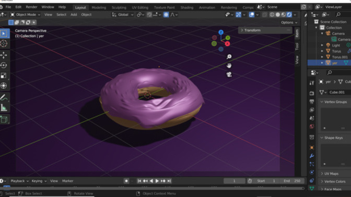Click the End frame 250 field
Viewport: 351px width, 197px height.
pyautogui.click(x=292, y=181)
